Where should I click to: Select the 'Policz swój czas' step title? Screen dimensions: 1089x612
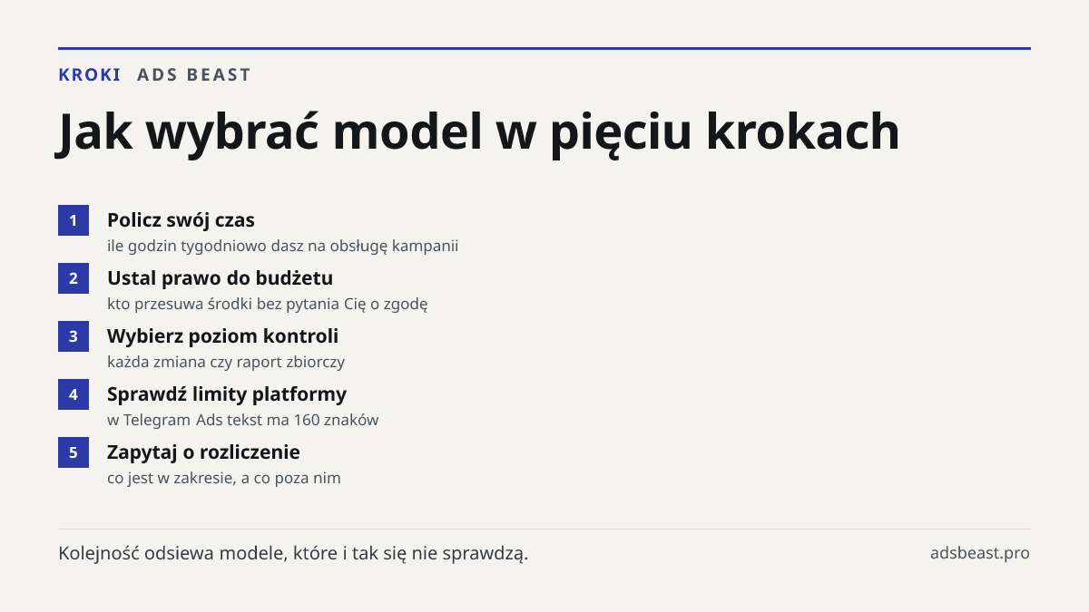tap(181, 220)
